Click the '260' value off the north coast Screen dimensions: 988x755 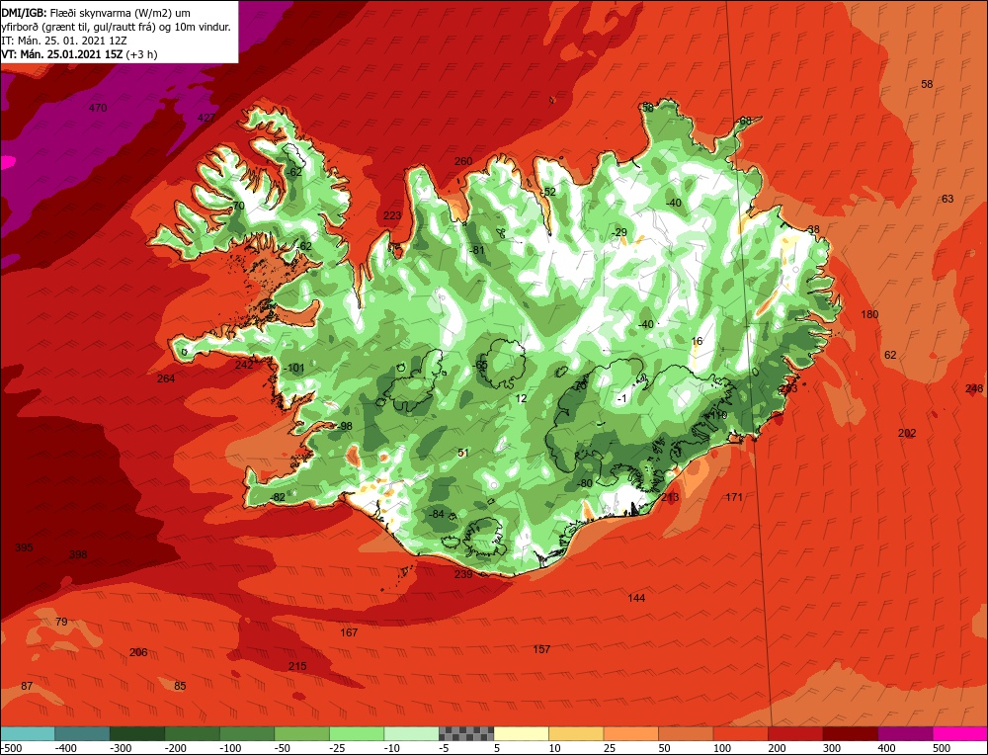[463, 161]
